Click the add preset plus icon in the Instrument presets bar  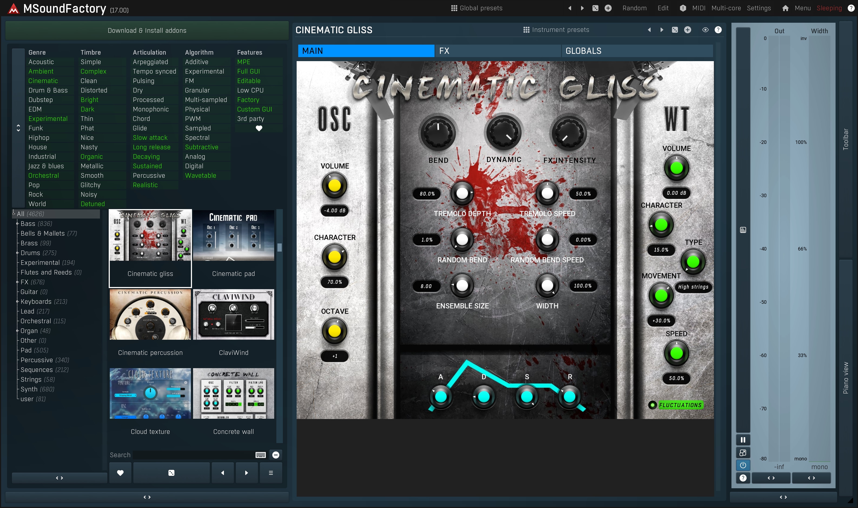(x=687, y=30)
